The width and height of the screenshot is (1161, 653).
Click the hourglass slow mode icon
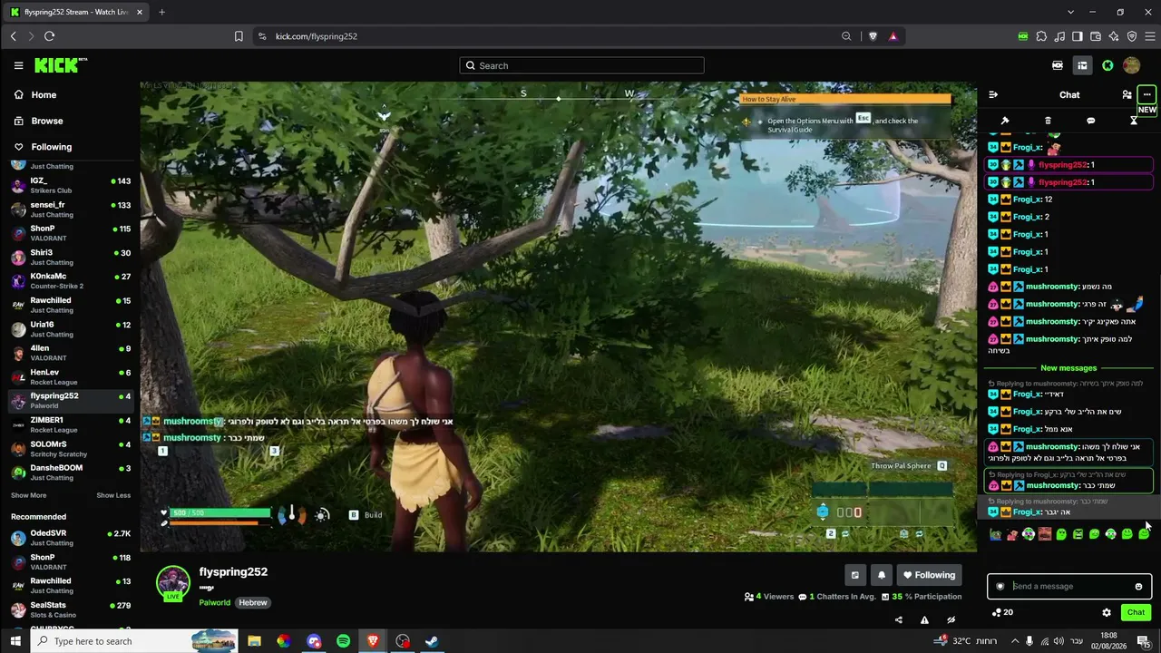(x=1134, y=121)
